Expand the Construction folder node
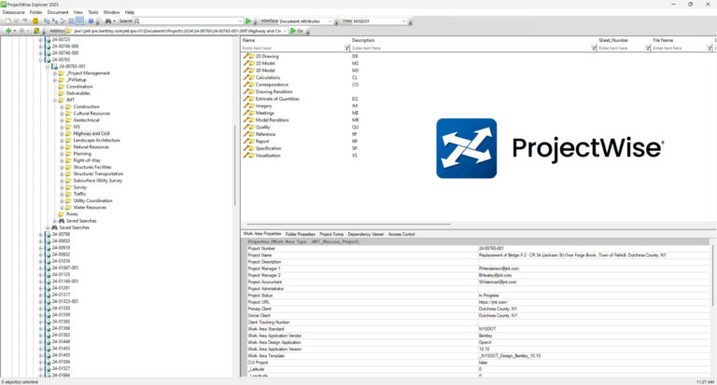 pyautogui.click(x=62, y=106)
